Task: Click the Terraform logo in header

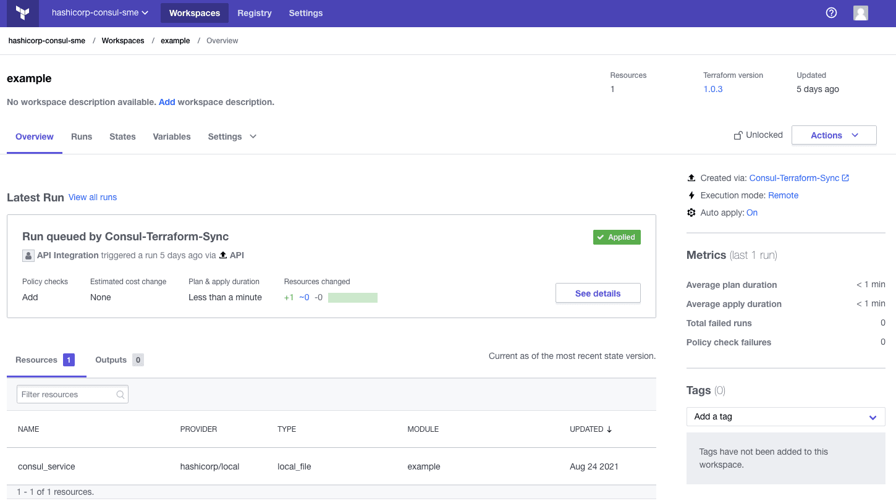Action: pos(23,13)
